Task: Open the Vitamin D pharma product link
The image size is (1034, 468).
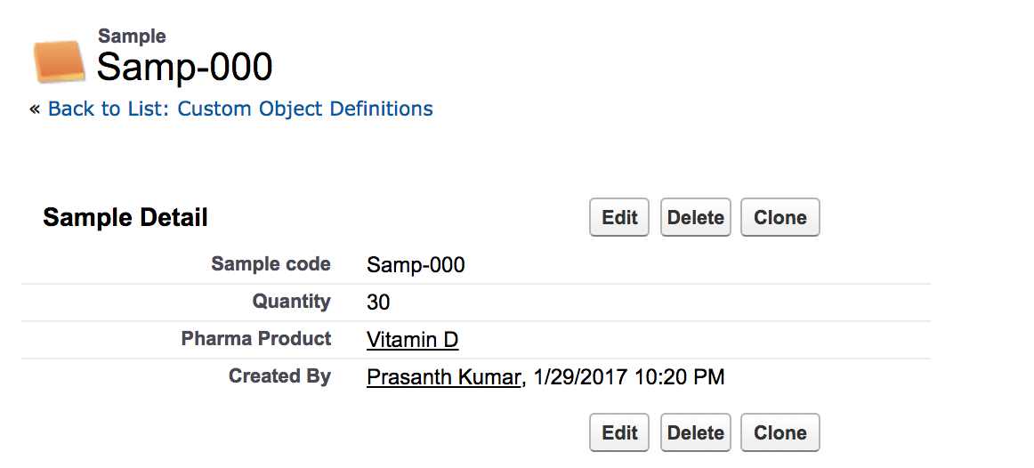Action: [x=412, y=339]
